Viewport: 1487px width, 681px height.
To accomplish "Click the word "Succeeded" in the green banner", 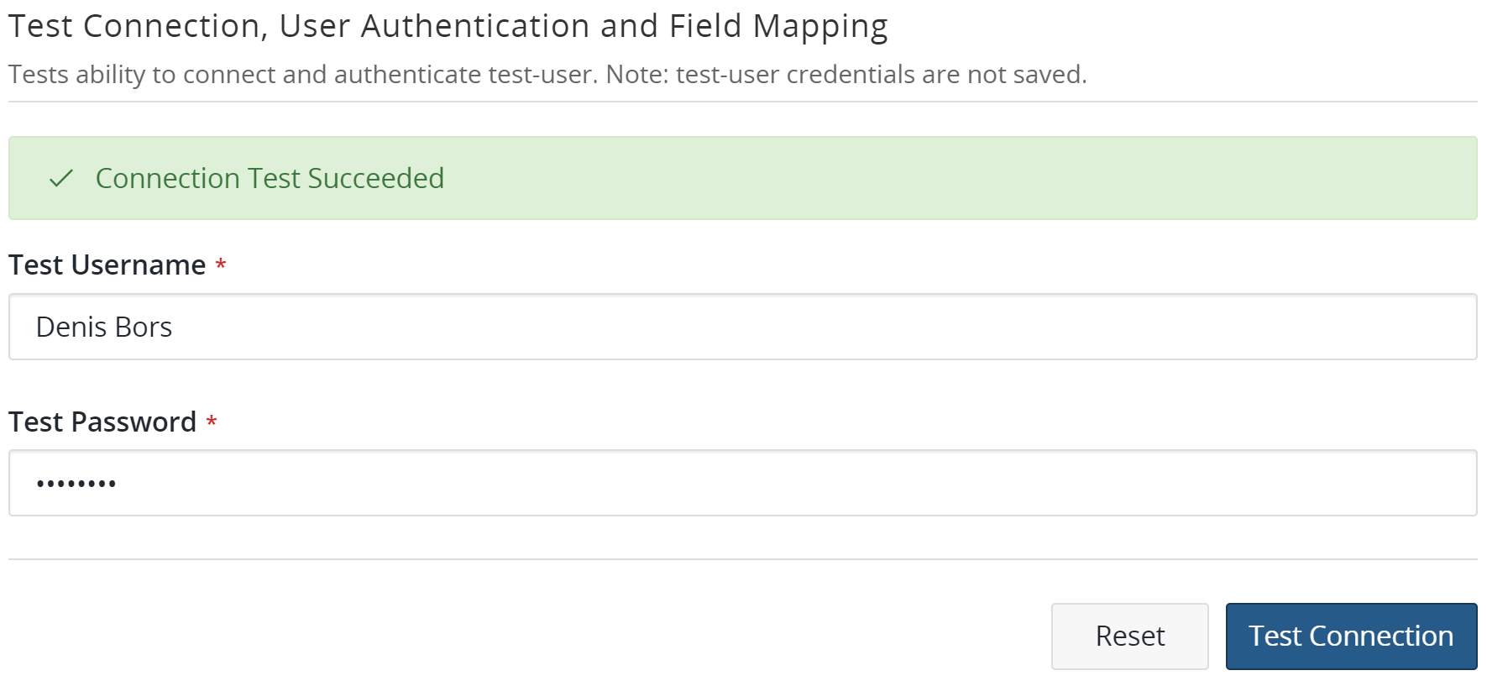I will [375, 178].
